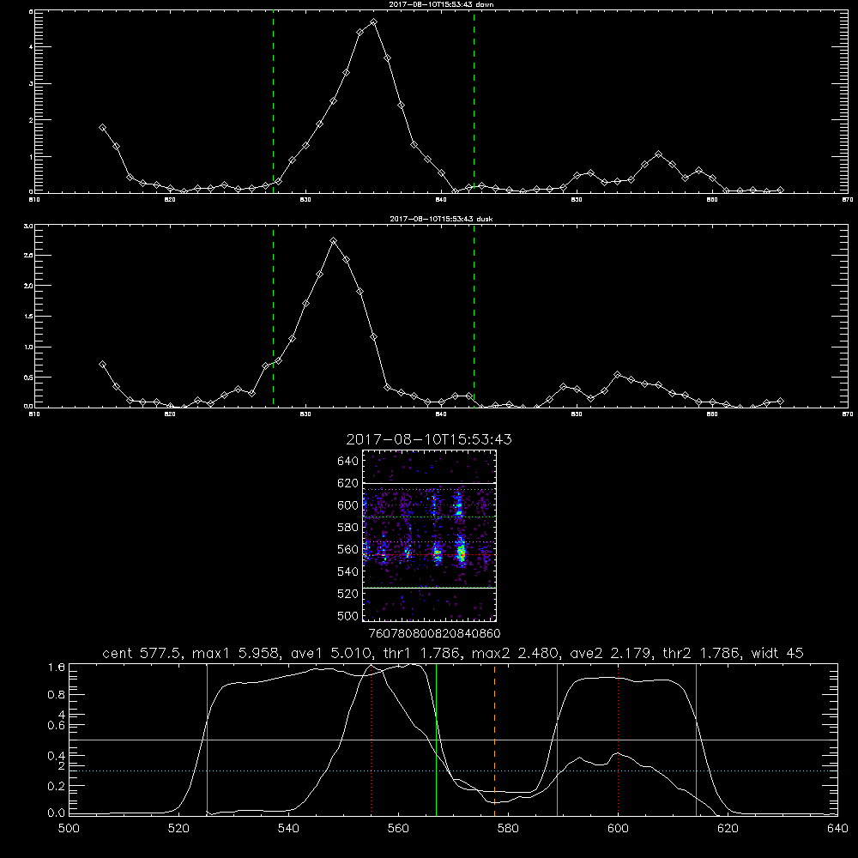
Task: Click the x-axis number row under spectral image
Action: tap(434, 633)
